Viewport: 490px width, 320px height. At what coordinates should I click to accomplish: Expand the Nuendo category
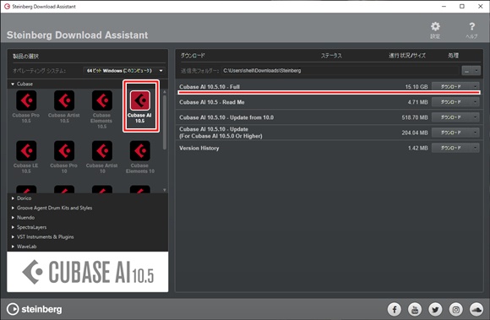13,218
